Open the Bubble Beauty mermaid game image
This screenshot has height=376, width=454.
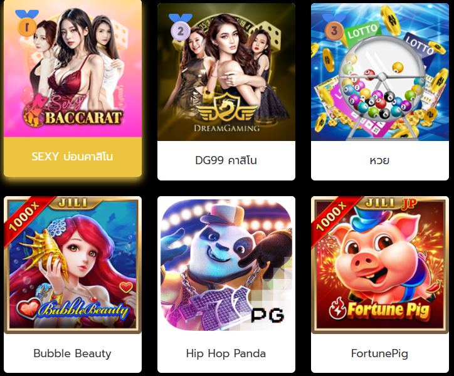pos(73,265)
